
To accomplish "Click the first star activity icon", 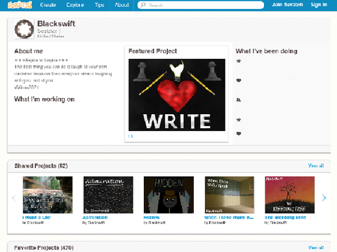I will click(239, 62).
